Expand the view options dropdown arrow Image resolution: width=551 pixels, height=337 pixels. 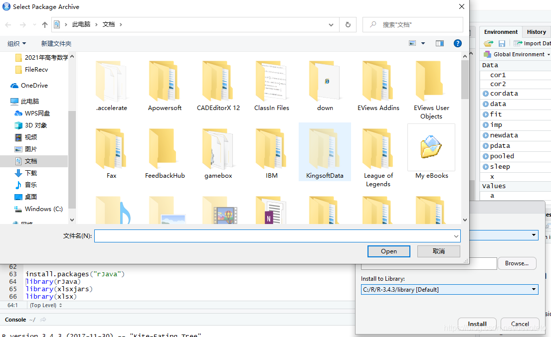click(x=423, y=43)
